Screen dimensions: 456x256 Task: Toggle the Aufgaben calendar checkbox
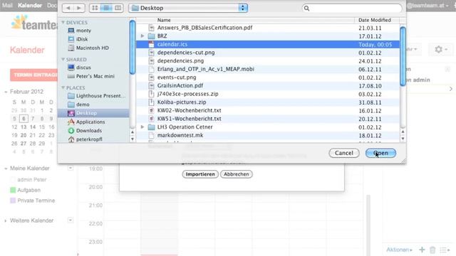pyautogui.click(x=13, y=190)
